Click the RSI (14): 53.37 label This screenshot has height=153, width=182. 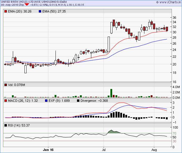pyautogui.click(x=19, y=125)
